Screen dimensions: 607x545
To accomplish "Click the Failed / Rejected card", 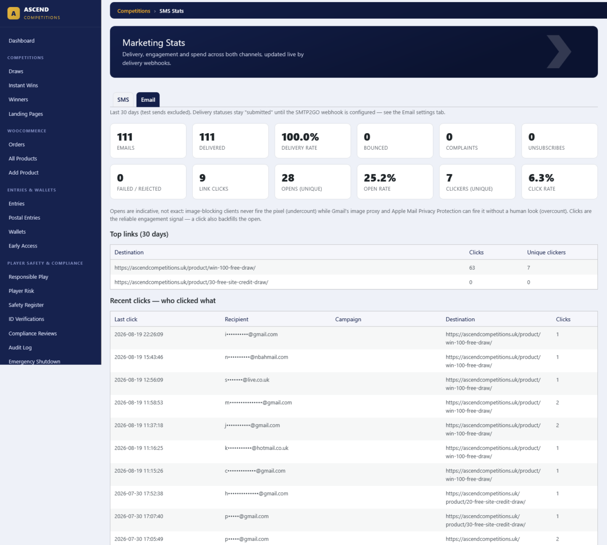I will 148,182.
